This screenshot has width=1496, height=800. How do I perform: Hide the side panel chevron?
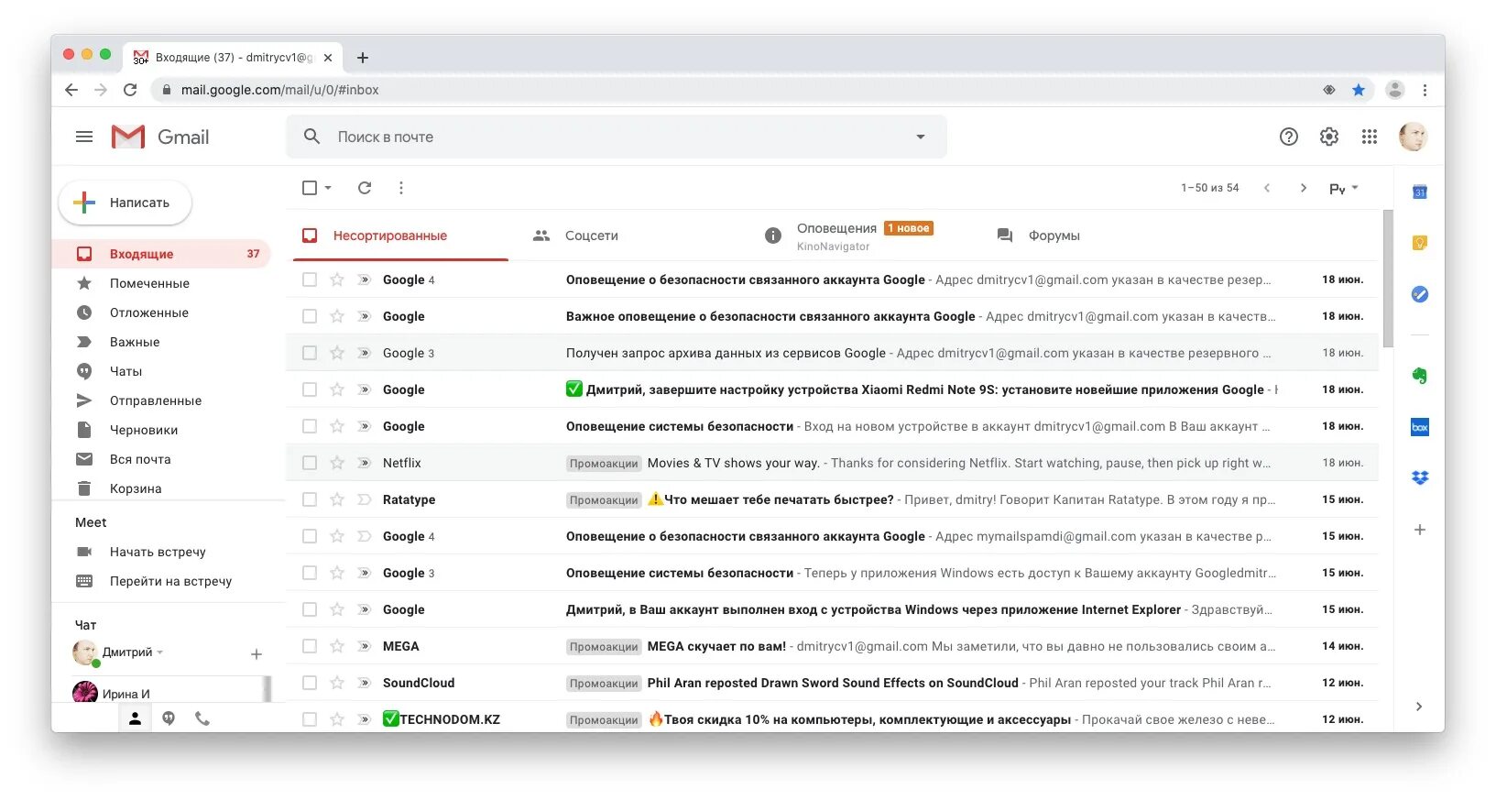(x=1419, y=707)
